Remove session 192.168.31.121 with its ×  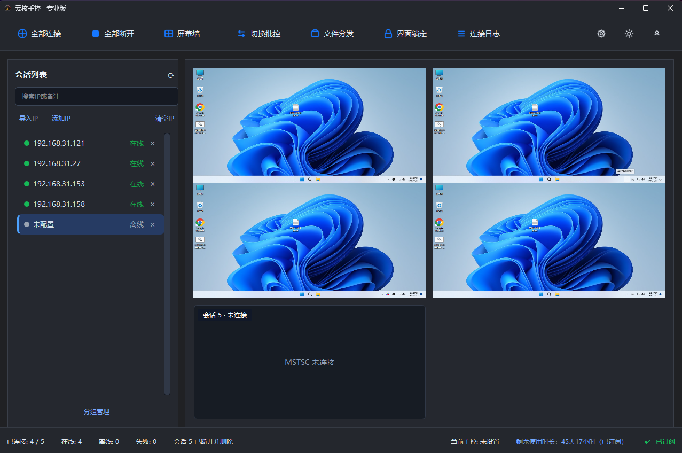[153, 143]
